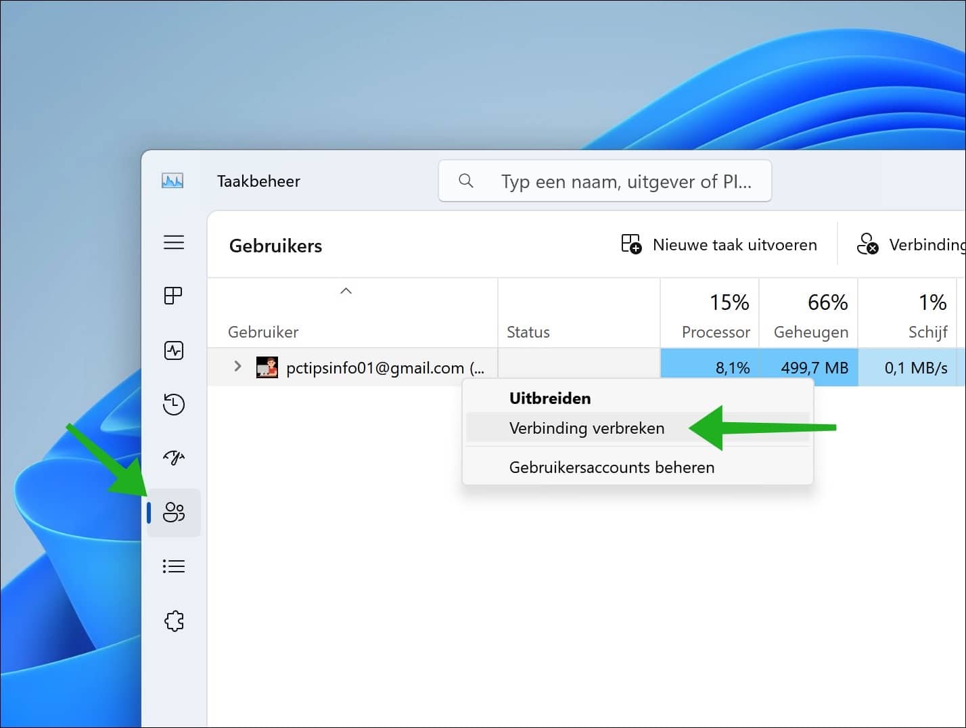
Task: Open Services via the bottom sidebar icon
Action: [174, 620]
